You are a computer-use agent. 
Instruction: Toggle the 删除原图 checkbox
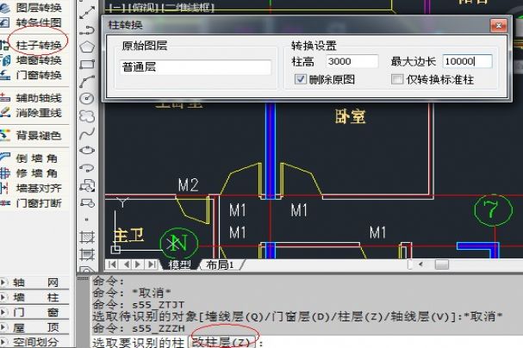tap(301, 79)
